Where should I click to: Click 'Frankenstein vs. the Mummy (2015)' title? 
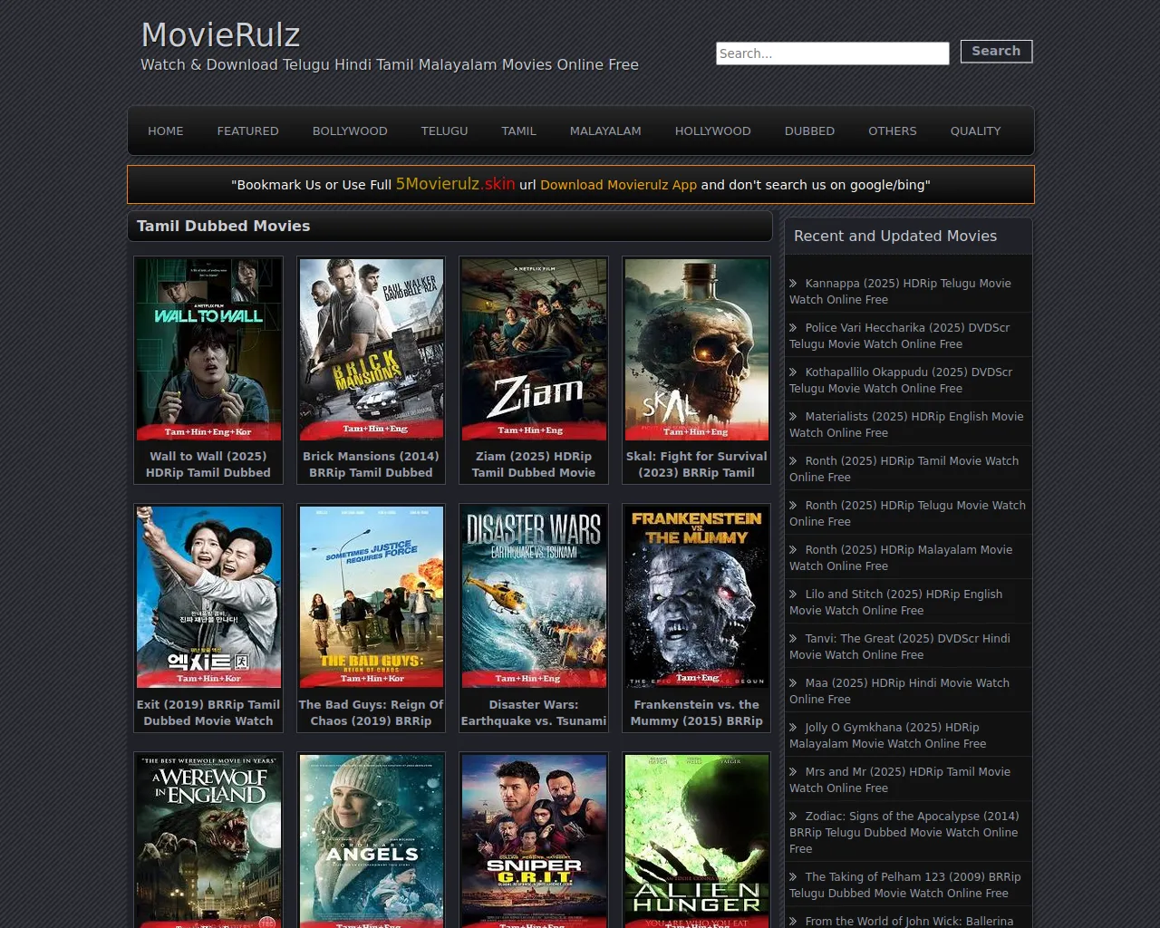[696, 712]
